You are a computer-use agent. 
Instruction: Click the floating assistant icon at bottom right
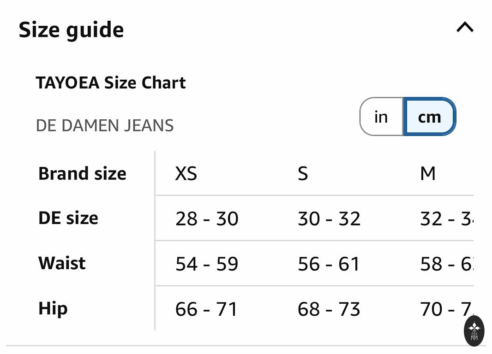[474, 330]
